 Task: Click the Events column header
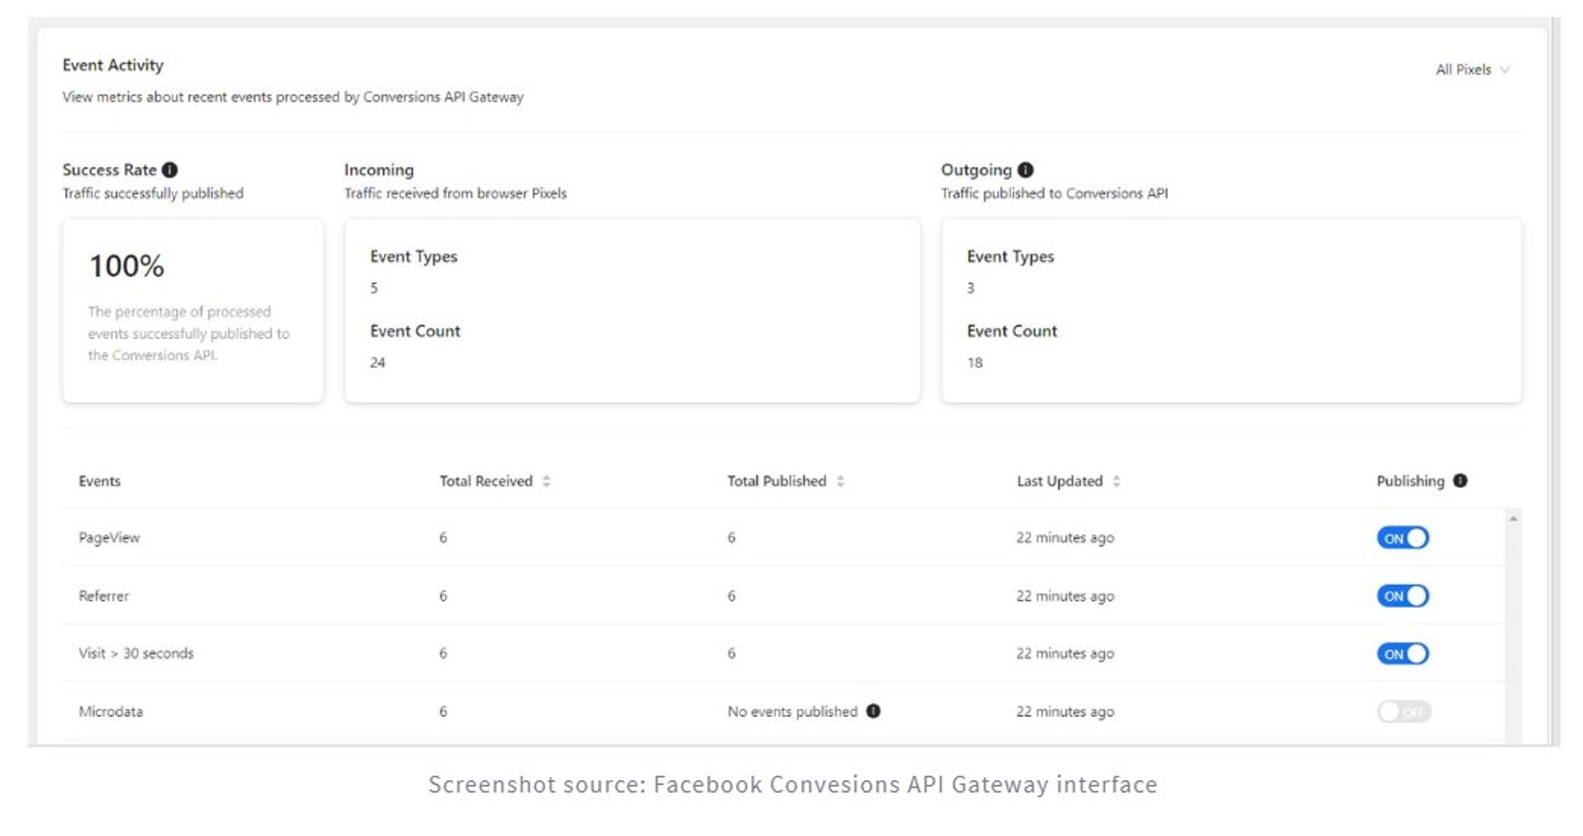(x=100, y=481)
